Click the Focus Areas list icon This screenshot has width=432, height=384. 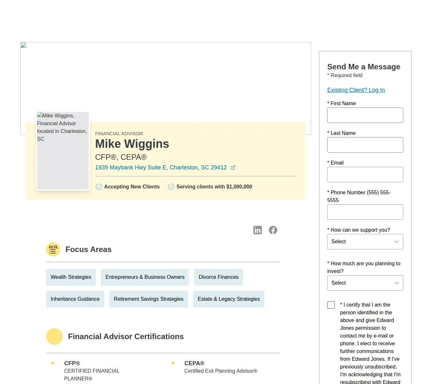pyautogui.click(x=53, y=249)
